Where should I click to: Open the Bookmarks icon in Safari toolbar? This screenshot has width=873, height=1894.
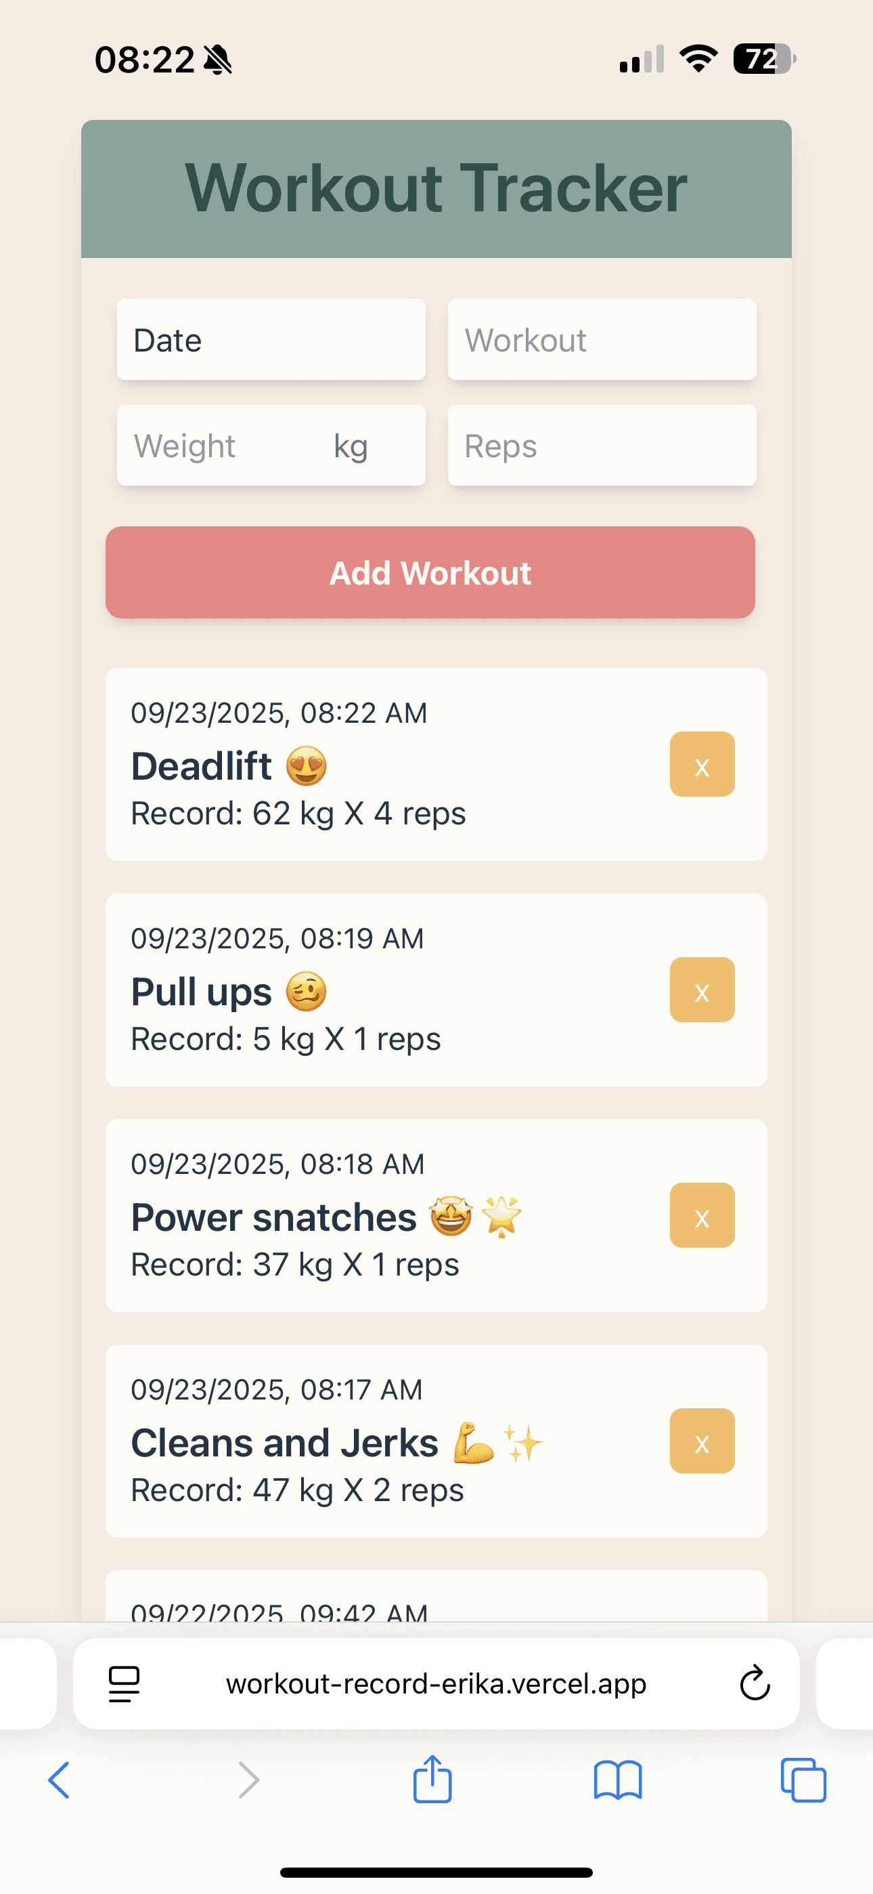pyautogui.click(x=619, y=1780)
